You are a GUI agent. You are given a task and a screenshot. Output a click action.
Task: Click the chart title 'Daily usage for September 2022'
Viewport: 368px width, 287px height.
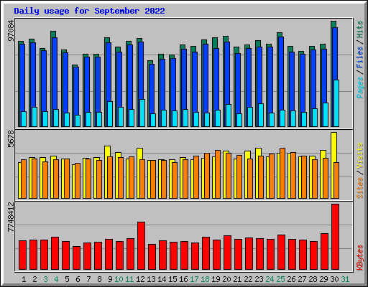tap(89, 11)
